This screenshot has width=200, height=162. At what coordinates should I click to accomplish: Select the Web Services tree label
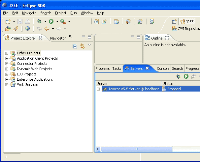pos(28,85)
